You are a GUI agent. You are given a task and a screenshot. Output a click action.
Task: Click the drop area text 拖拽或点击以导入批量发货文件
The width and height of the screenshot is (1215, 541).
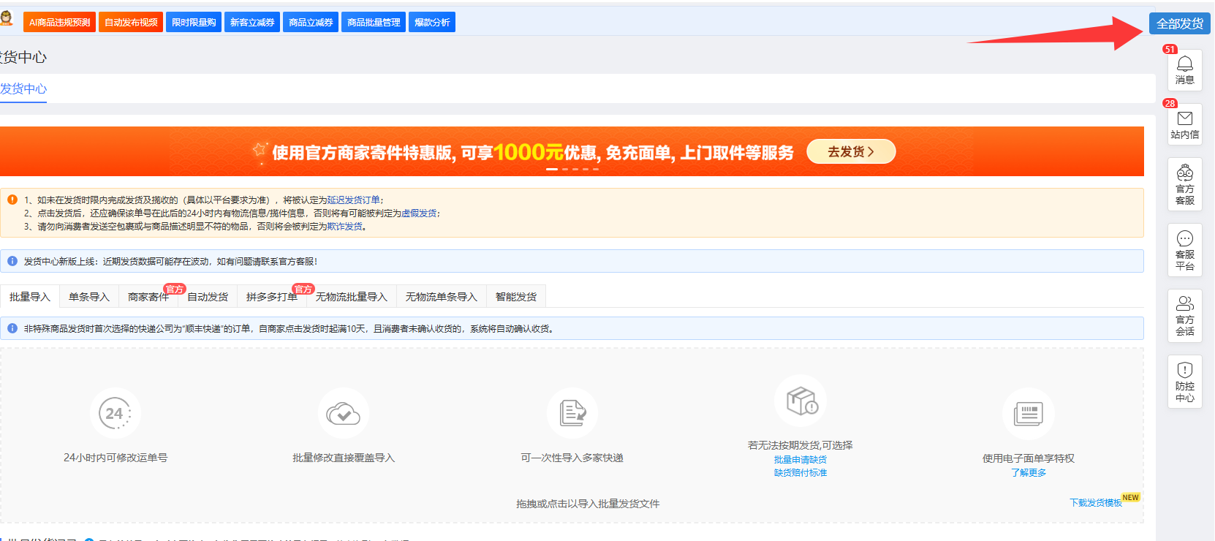point(588,504)
